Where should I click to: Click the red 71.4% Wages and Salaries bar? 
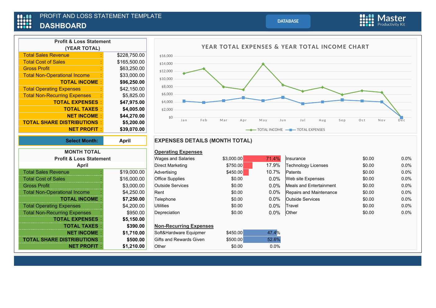pyautogui.click(x=262, y=159)
